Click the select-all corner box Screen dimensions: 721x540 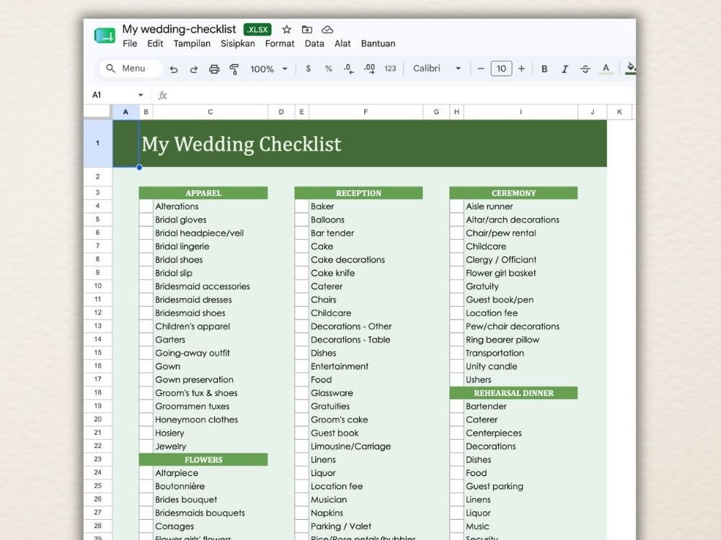coord(97,112)
